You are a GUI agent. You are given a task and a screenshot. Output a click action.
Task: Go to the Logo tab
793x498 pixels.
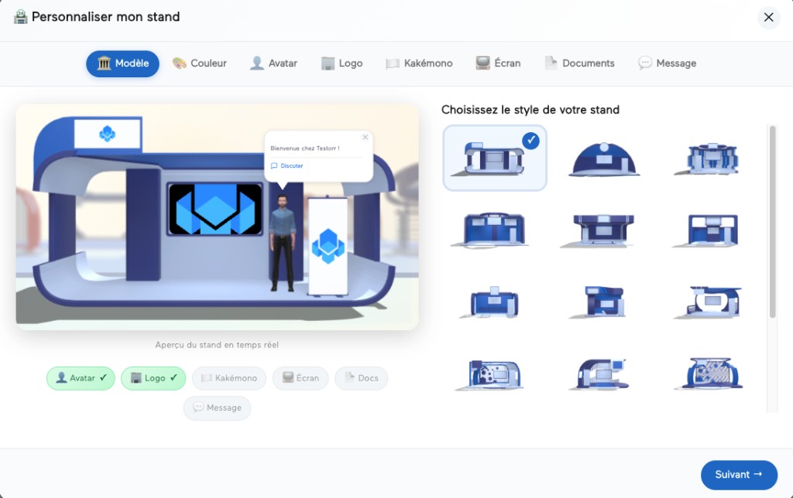tap(342, 63)
